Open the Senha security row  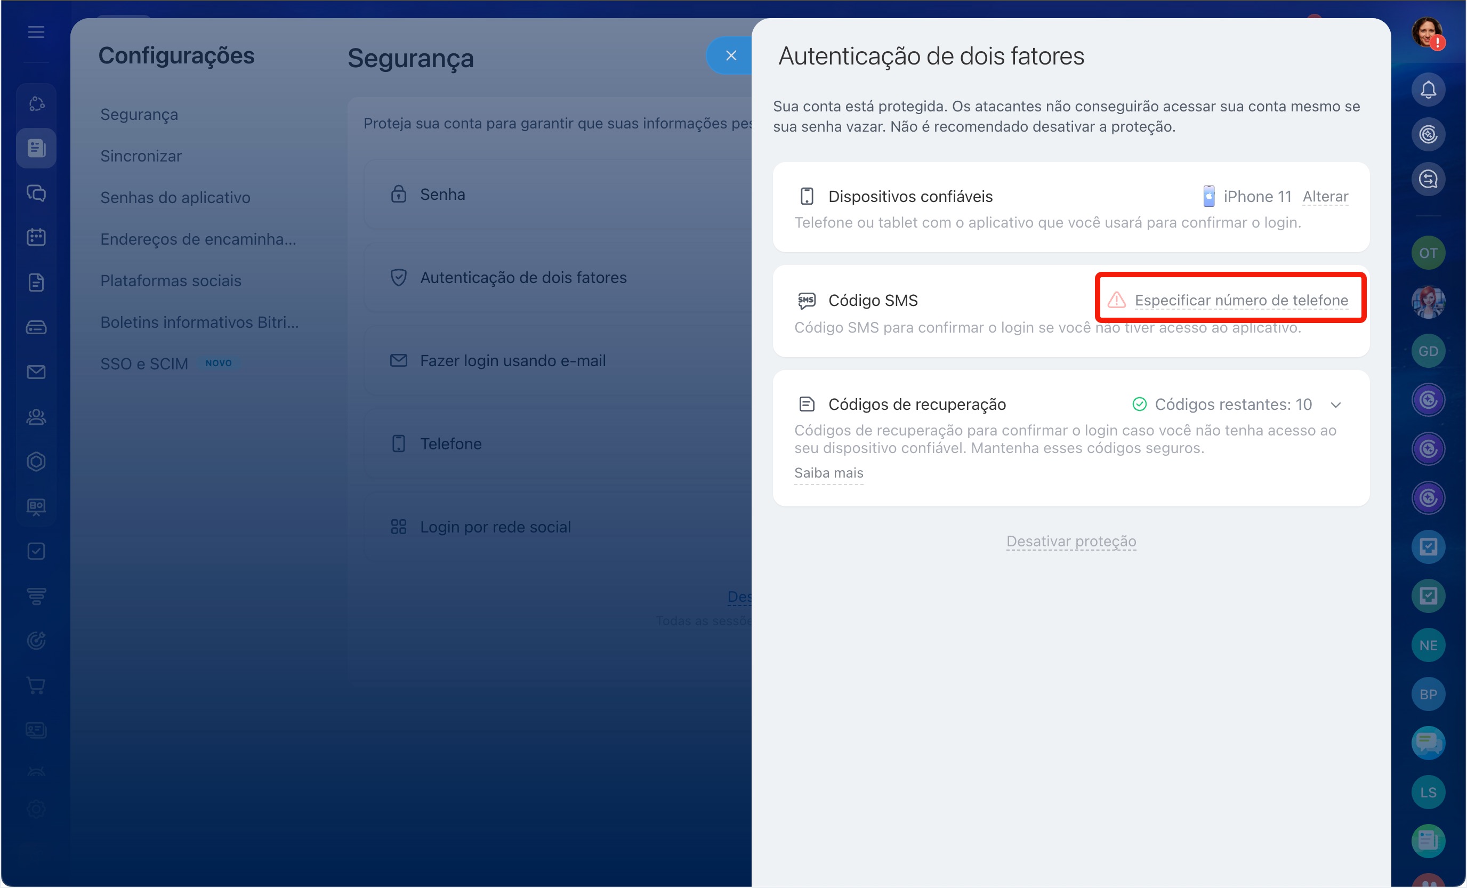click(x=442, y=194)
